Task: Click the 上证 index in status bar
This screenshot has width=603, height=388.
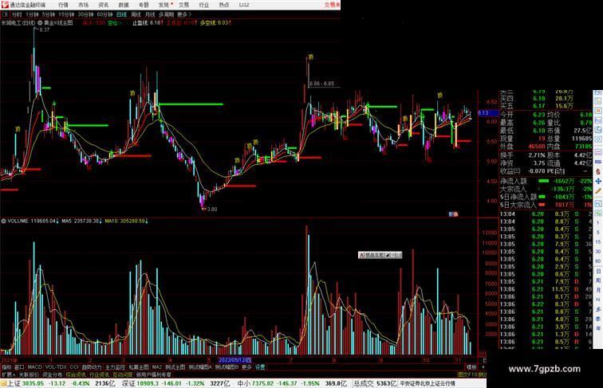Action: 14,383
